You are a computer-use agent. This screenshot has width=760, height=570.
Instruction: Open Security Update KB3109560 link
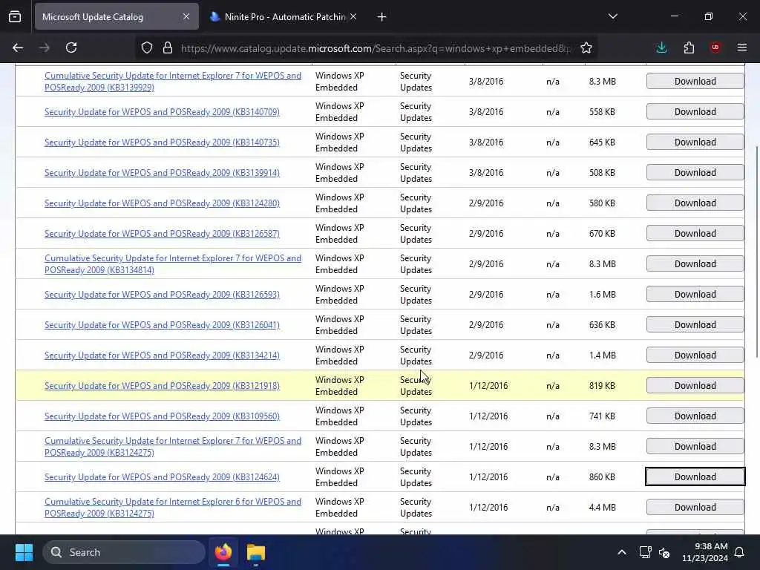click(x=162, y=416)
